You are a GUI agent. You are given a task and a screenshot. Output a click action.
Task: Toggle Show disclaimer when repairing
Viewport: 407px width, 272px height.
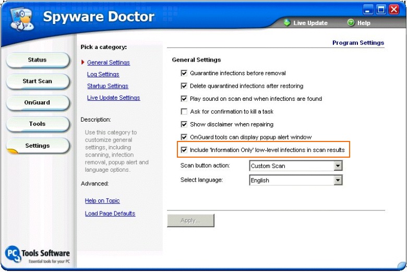tap(184, 124)
